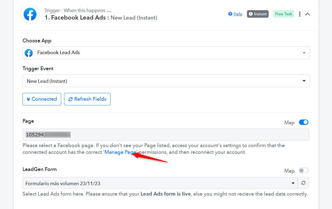Open the Trigger Event dropdown
332x209 pixels.
[166, 81]
